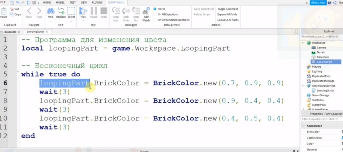Image resolution: width=343 pixels, height=152 pixels.
Task: Open the Find dropdown arrow
Action: [51, 20]
